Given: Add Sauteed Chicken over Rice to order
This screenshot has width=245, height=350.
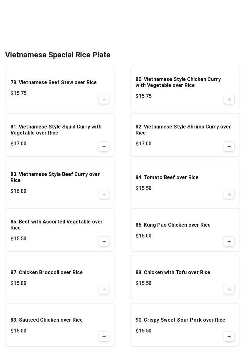Looking at the screenshot, I should (104, 337).
